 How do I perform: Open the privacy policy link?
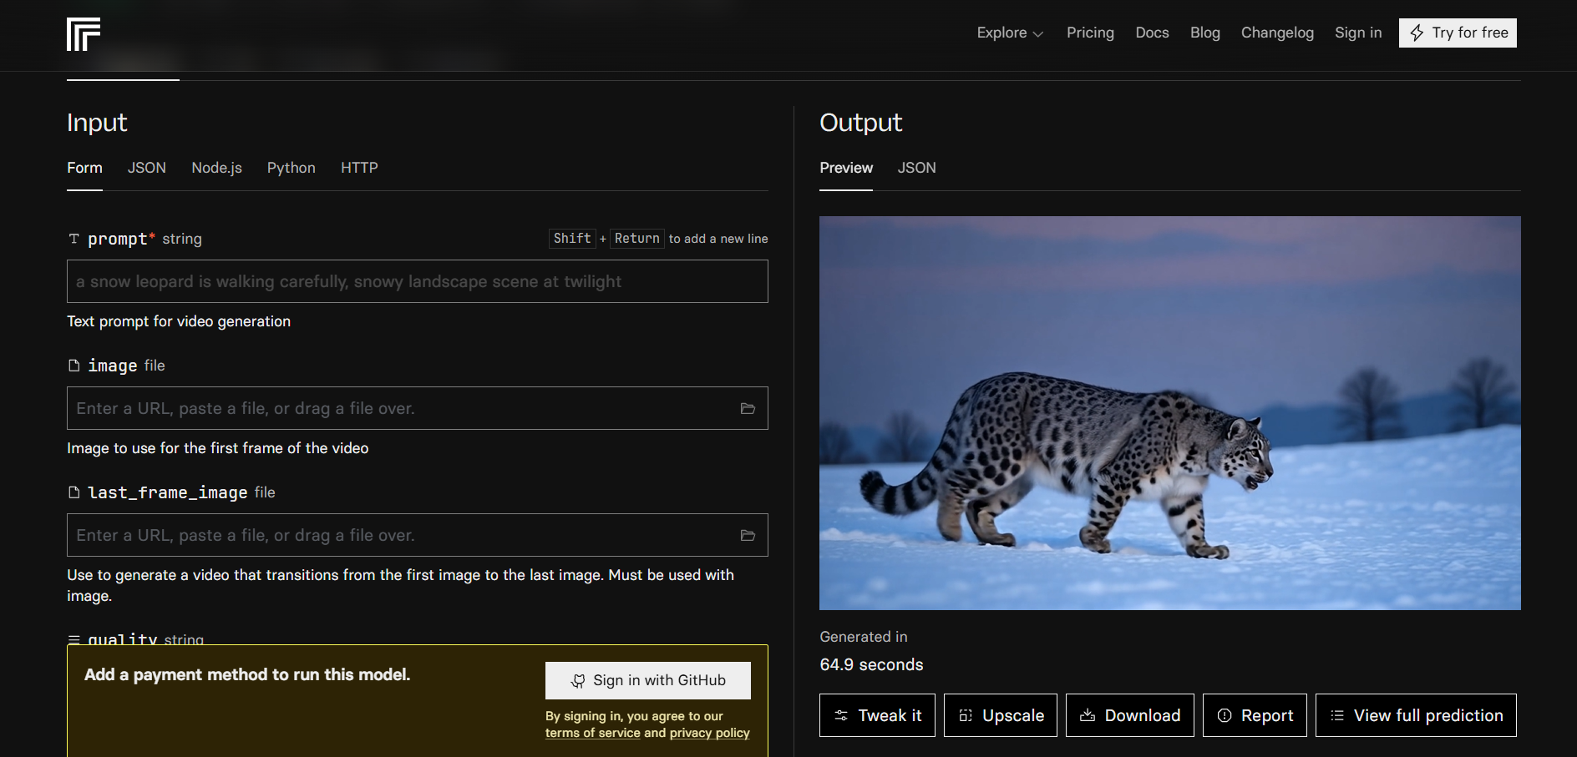pyautogui.click(x=710, y=733)
